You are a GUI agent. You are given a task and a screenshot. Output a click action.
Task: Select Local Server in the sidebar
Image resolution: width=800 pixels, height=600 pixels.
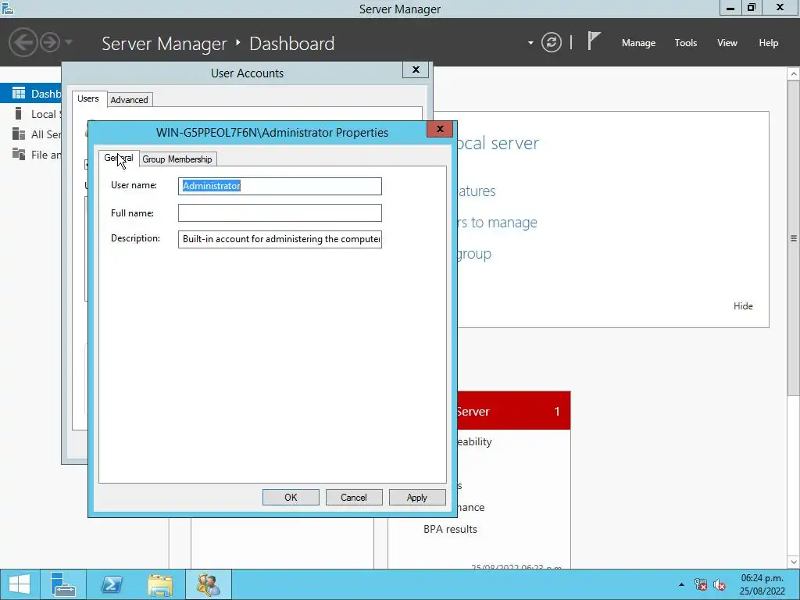click(30, 114)
